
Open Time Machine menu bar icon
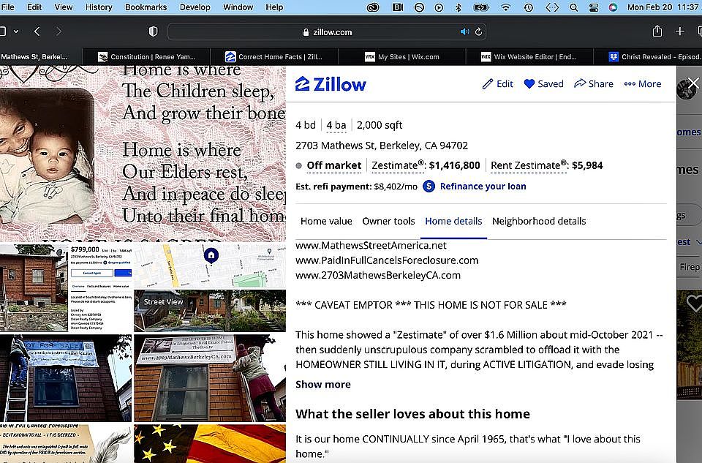coord(528,7)
